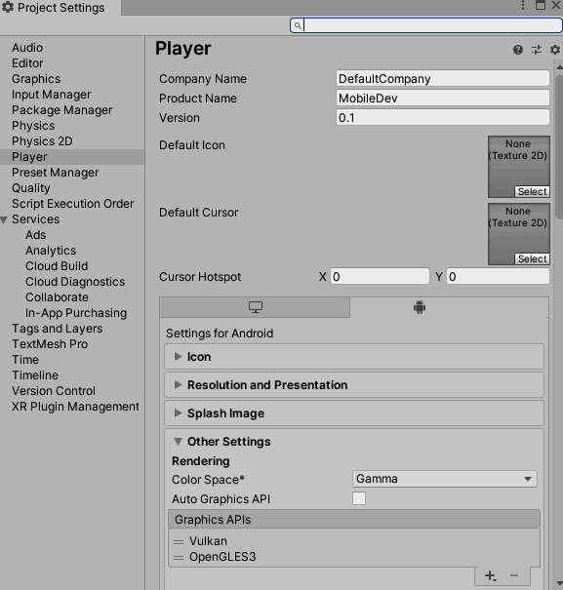563x590 pixels.
Task: Select a texture for Default Icon
Action: pyautogui.click(x=532, y=191)
